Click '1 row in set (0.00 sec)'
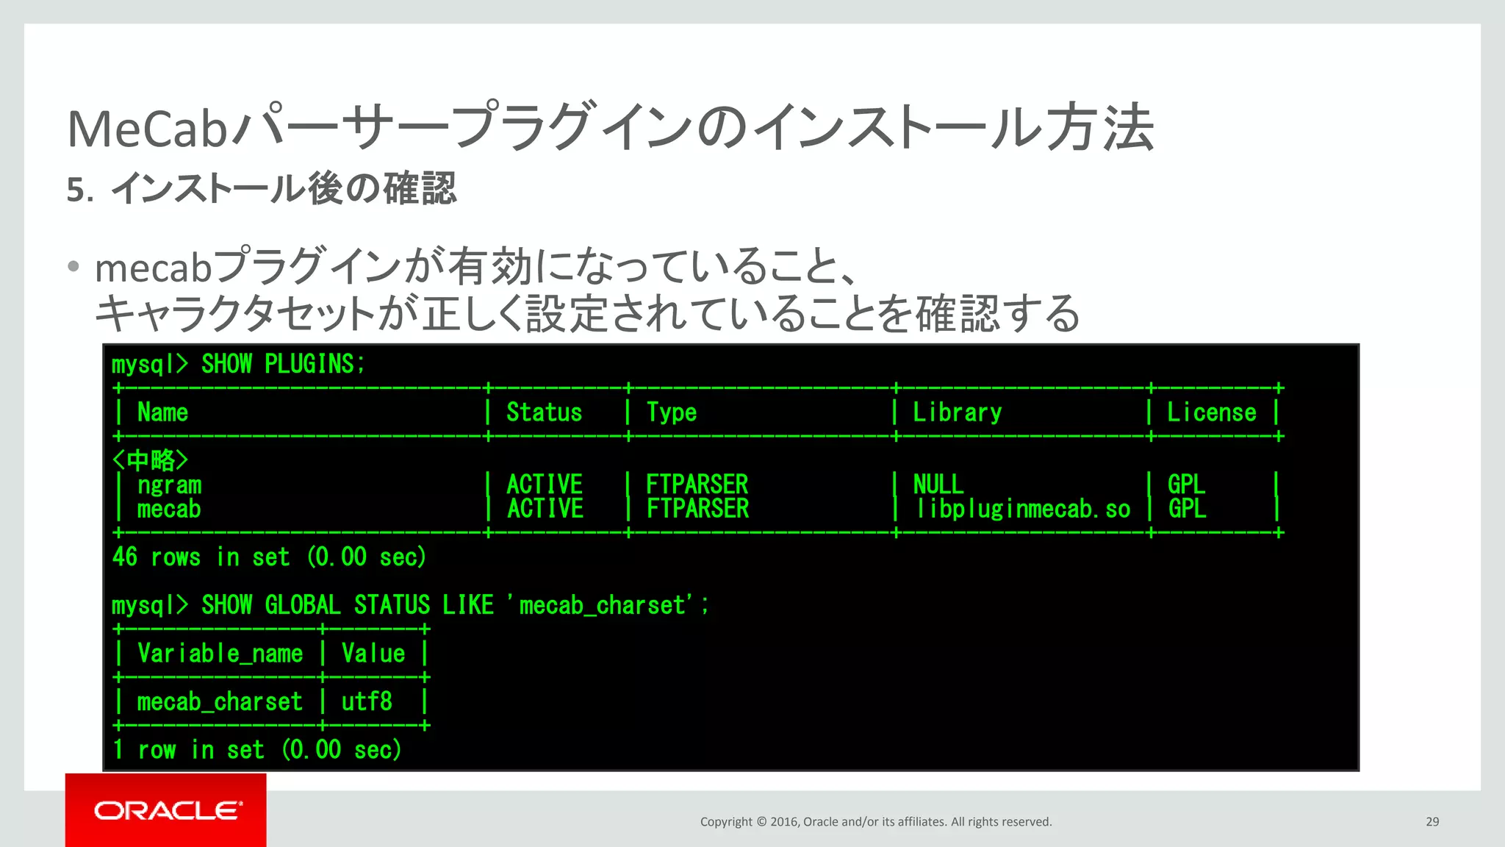This screenshot has height=847, width=1505. tap(256, 750)
